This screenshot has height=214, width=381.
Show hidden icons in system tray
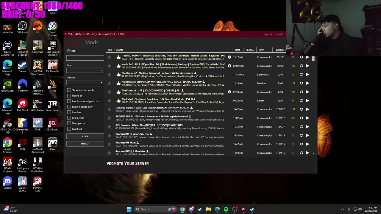(x=342, y=209)
